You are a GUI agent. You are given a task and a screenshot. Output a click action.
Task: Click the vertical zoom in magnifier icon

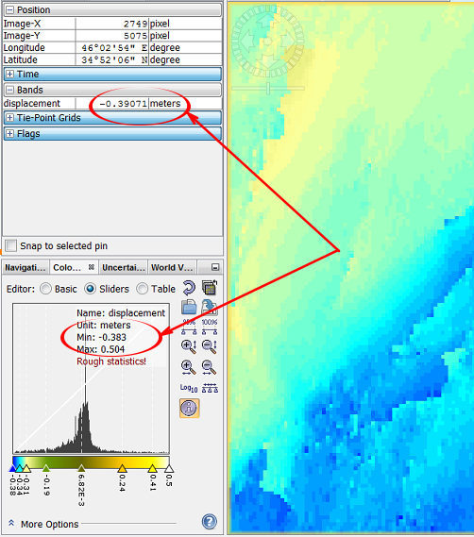coord(189,346)
